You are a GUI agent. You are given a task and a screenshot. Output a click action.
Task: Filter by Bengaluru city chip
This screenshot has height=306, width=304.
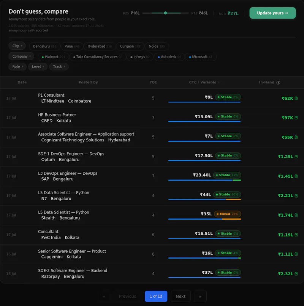coord(44,46)
